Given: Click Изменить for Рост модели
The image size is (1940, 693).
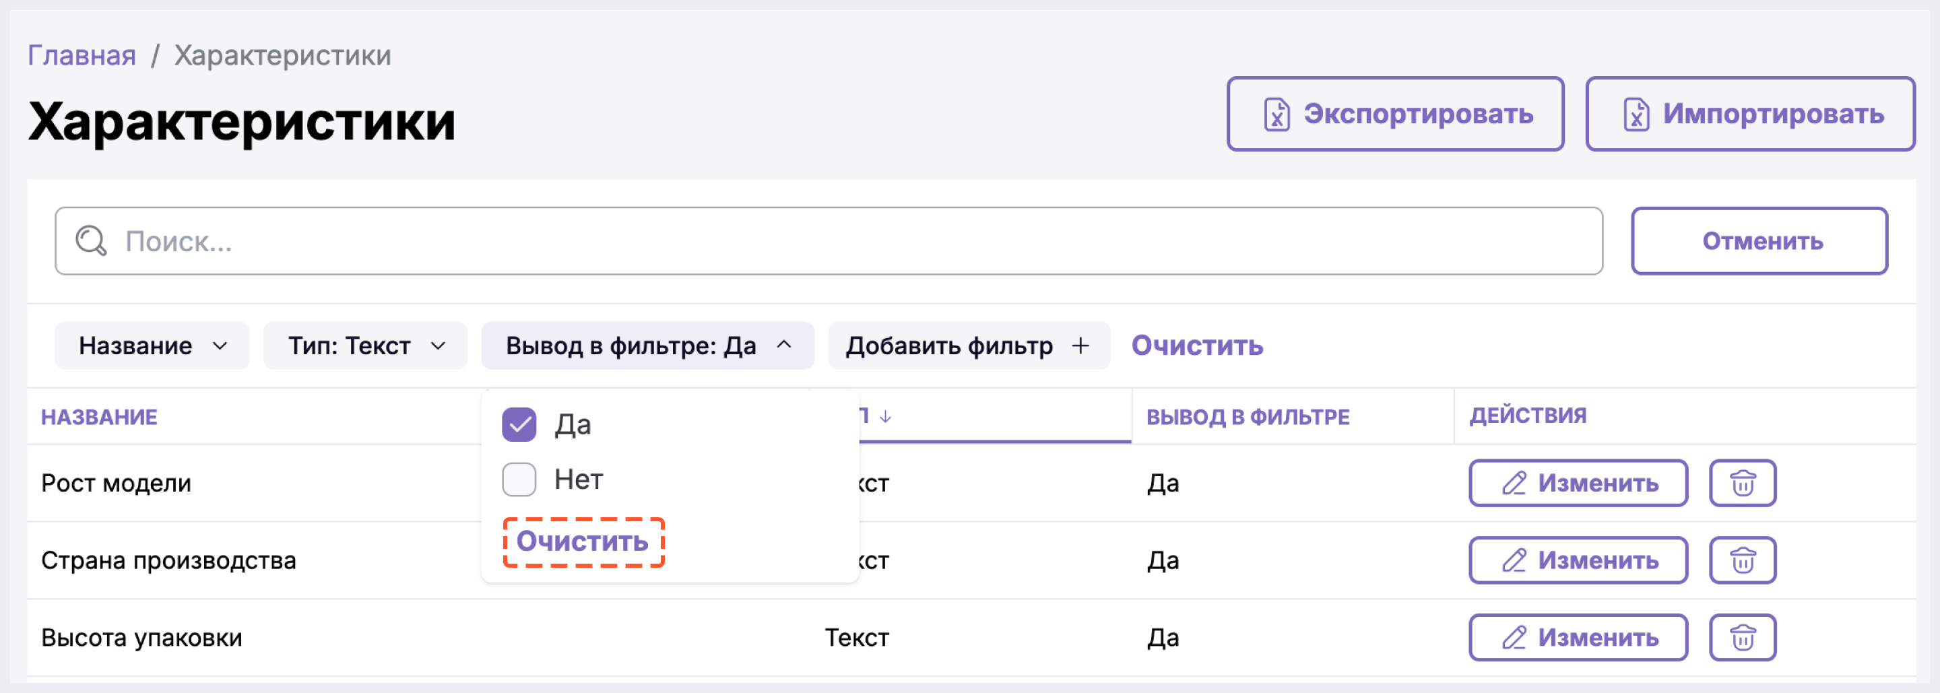Looking at the screenshot, I should click(x=1578, y=483).
